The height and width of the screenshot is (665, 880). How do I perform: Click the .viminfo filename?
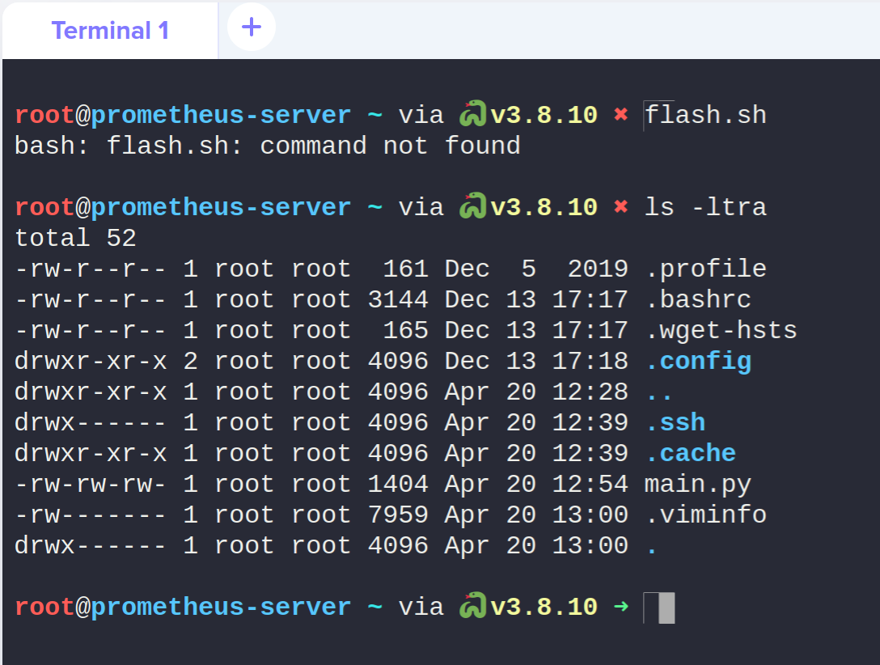705,515
